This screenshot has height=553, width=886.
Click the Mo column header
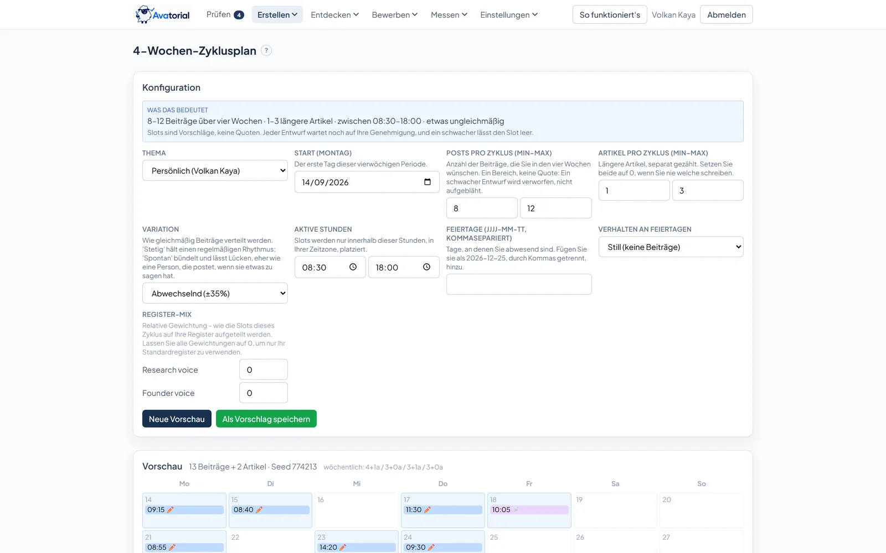[184, 483]
